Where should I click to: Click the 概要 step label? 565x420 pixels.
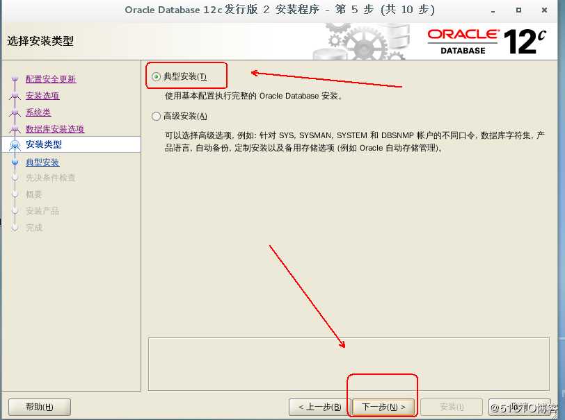pos(34,194)
